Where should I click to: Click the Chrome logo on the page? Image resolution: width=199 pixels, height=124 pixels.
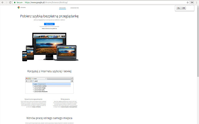(21, 7)
